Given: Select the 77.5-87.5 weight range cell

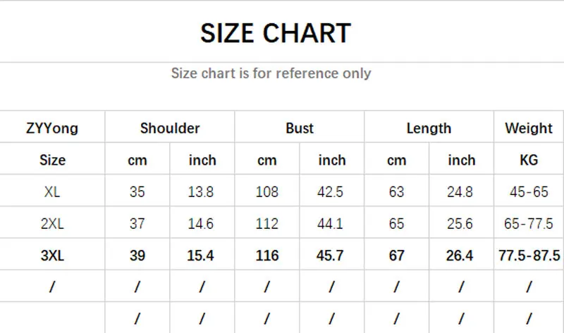Looking at the screenshot, I should click(x=529, y=256).
